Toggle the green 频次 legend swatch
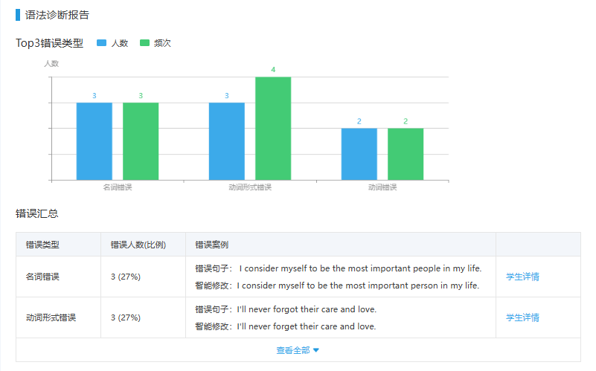 [x=144, y=43]
